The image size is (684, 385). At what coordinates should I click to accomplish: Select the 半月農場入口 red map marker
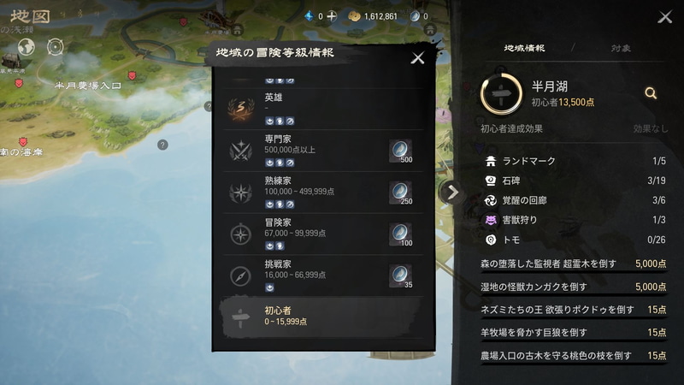tap(132, 76)
